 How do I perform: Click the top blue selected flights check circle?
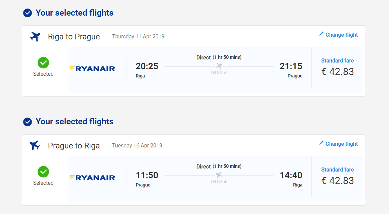coord(28,13)
